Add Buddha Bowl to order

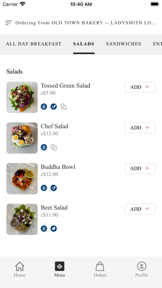tap(140, 168)
